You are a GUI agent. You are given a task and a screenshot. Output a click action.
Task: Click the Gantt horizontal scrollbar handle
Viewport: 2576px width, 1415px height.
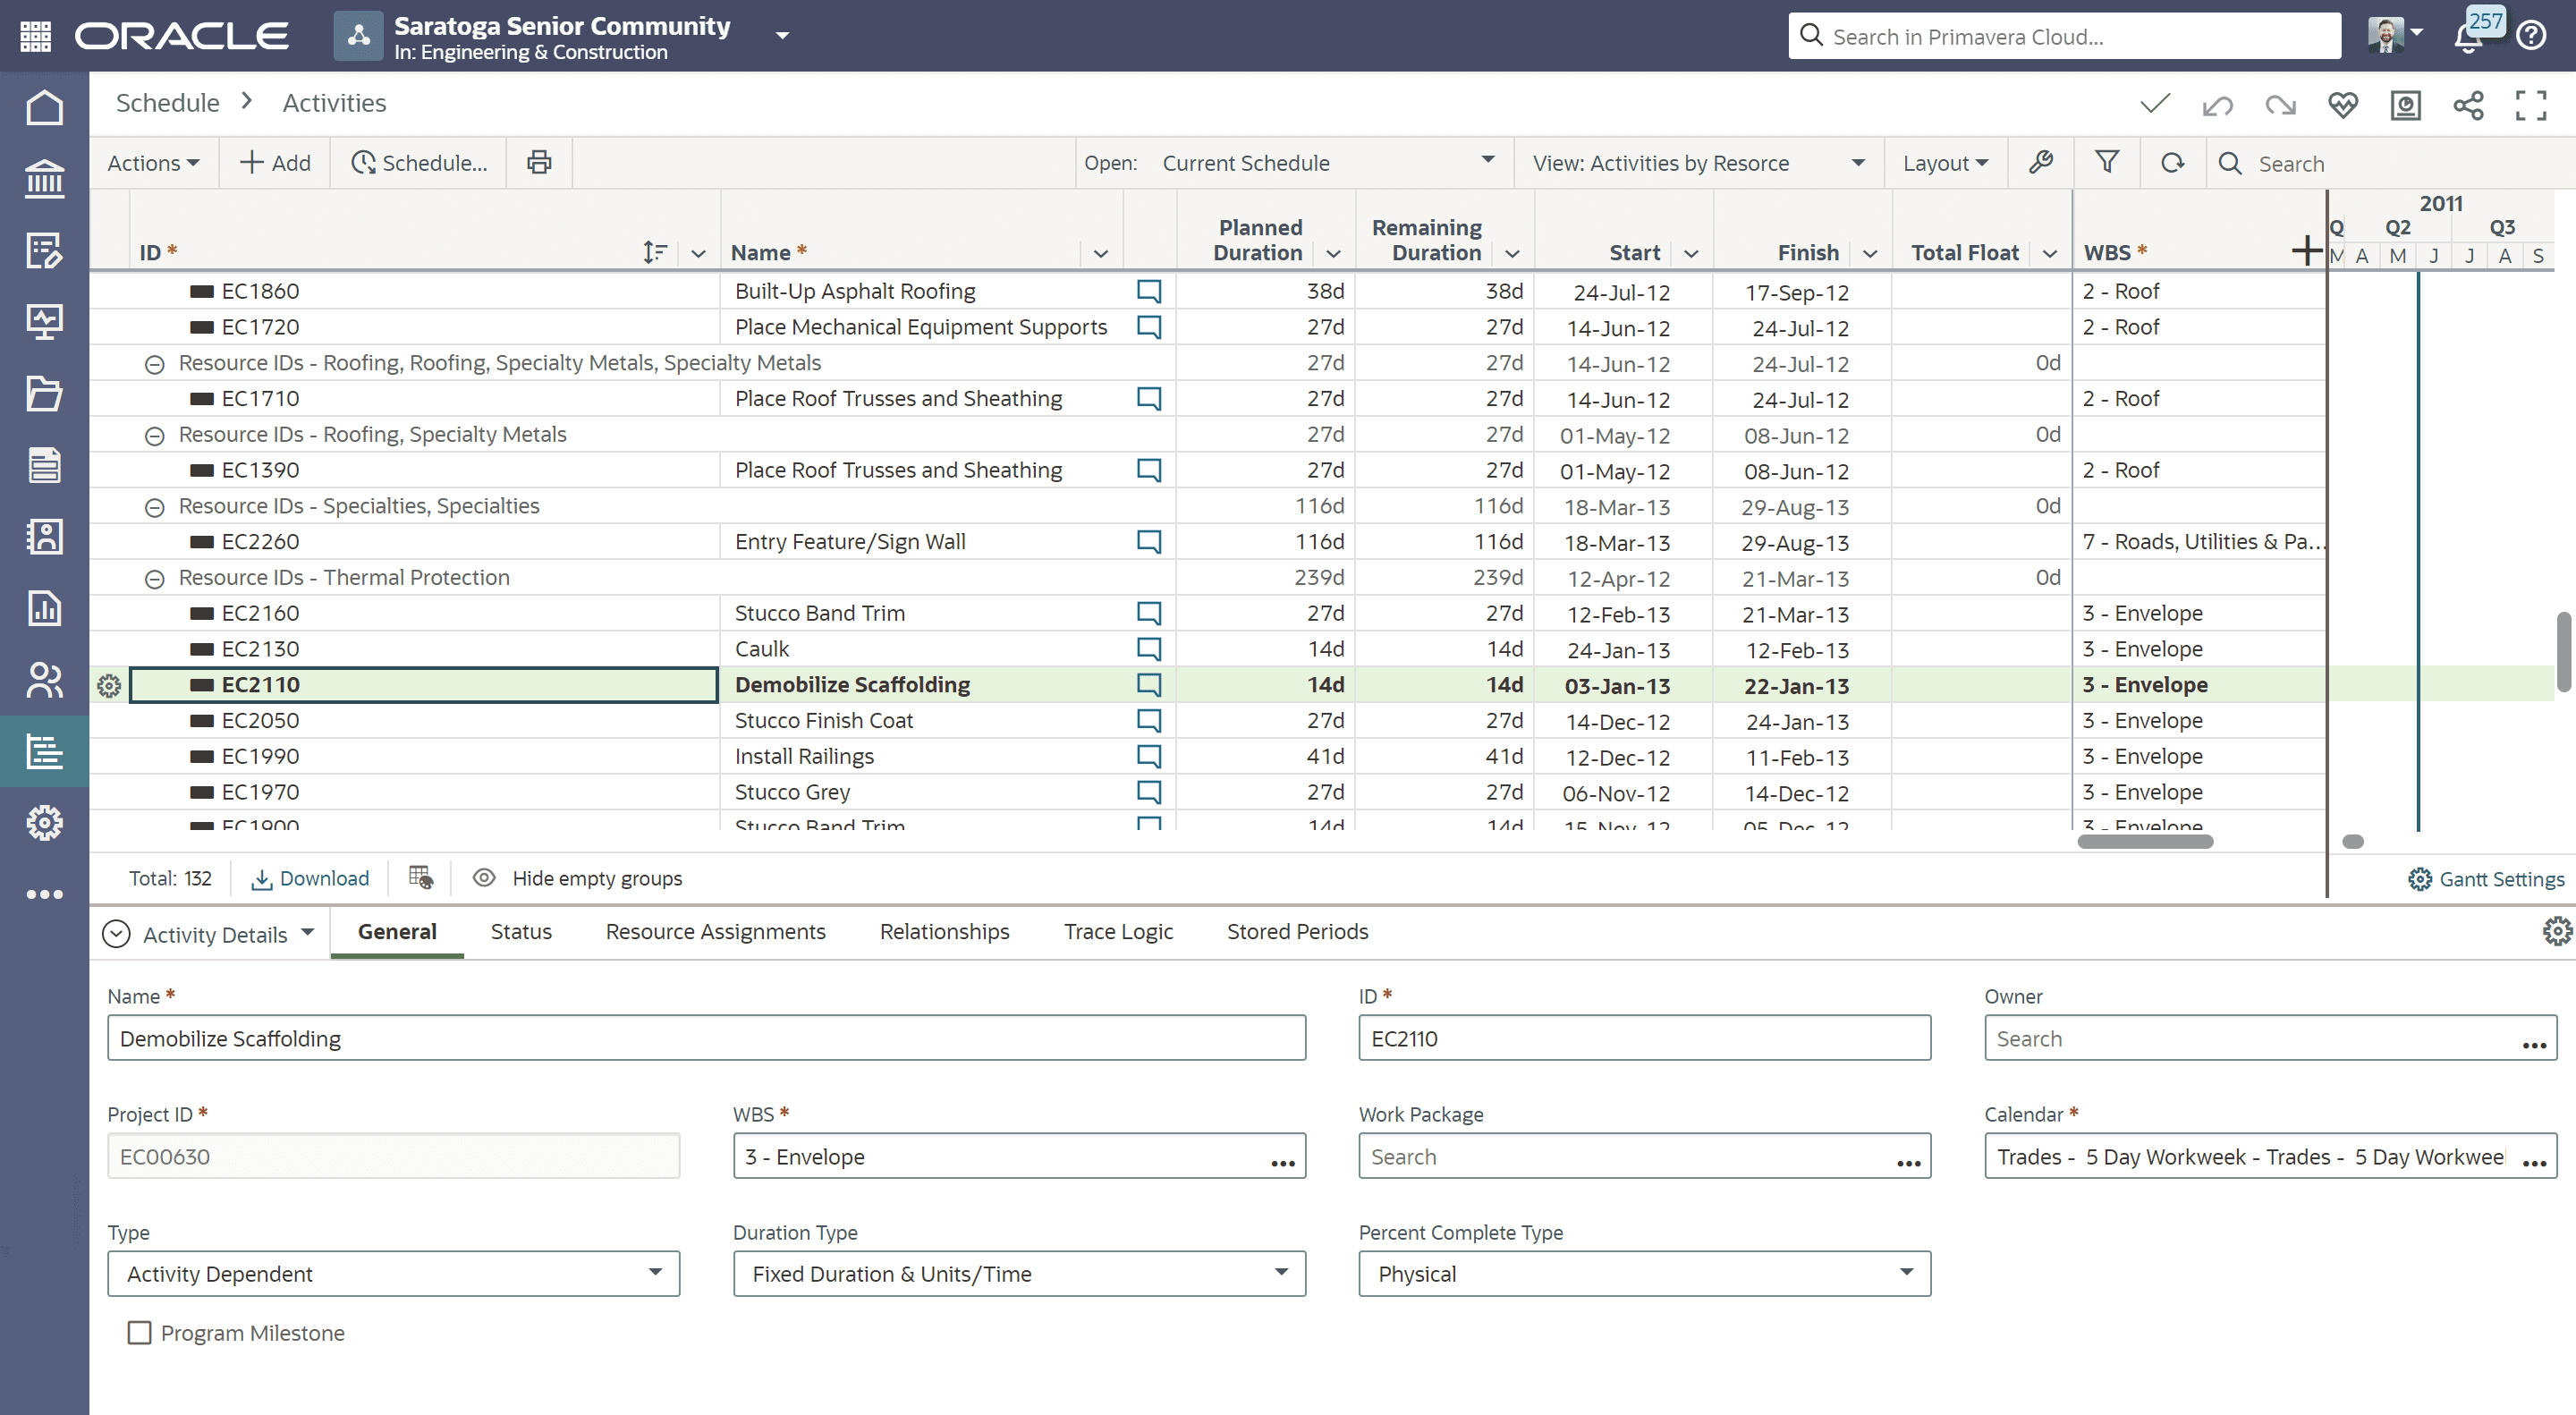[2353, 841]
